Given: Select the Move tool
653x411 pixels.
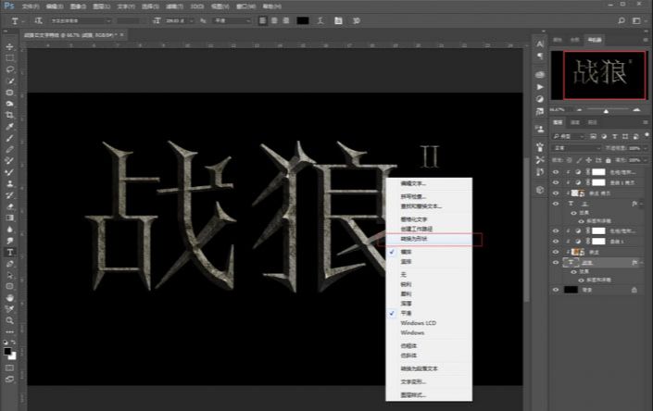Looking at the screenshot, I should click(9, 46).
